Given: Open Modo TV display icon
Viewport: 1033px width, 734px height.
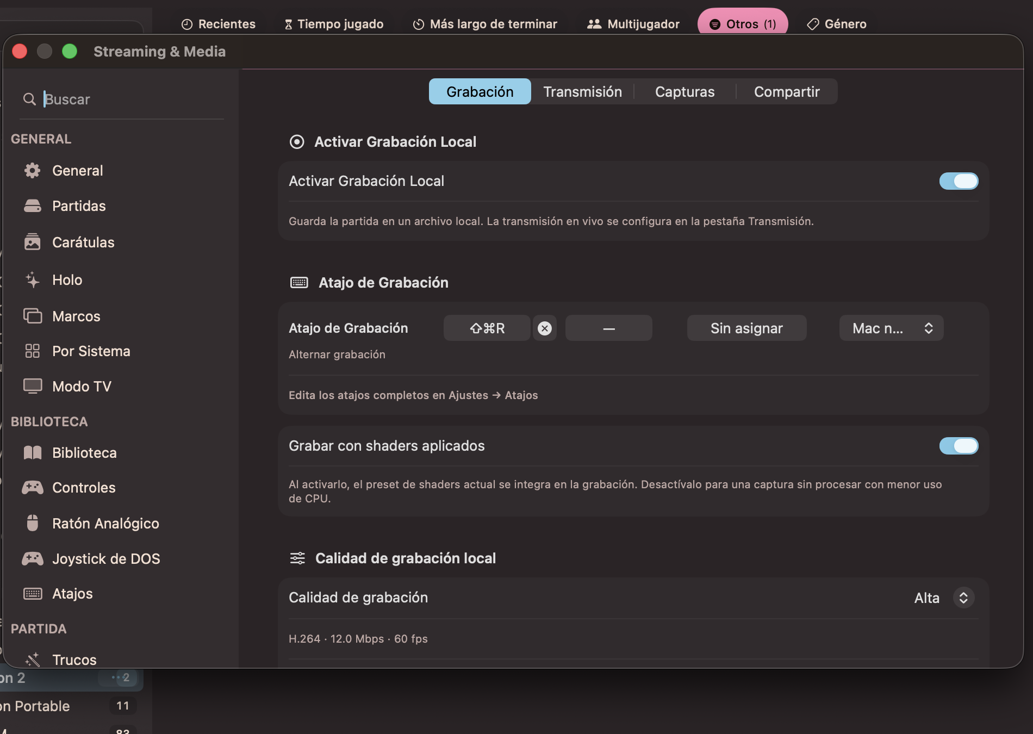Looking at the screenshot, I should (x=33, y=386).
